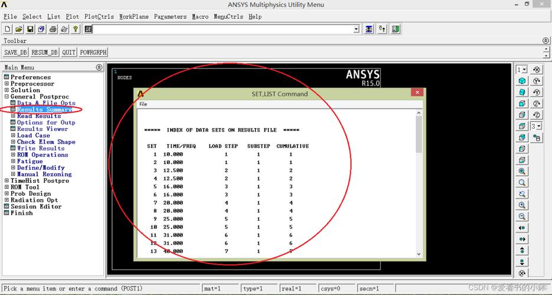
Task: Click the Fit View magnifier icon
Action: pyautogui.click(x=522, y=171)
